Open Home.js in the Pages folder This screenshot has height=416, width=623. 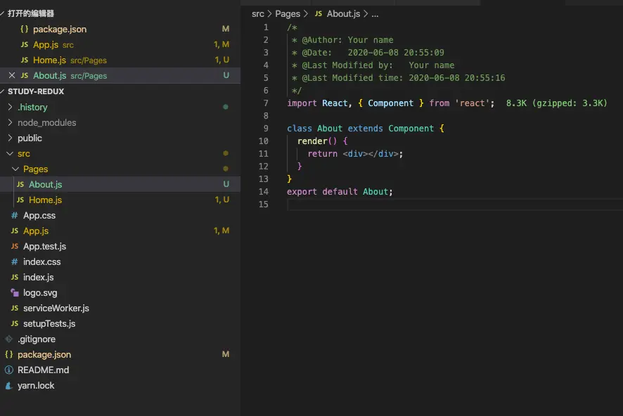coord(120,200)
